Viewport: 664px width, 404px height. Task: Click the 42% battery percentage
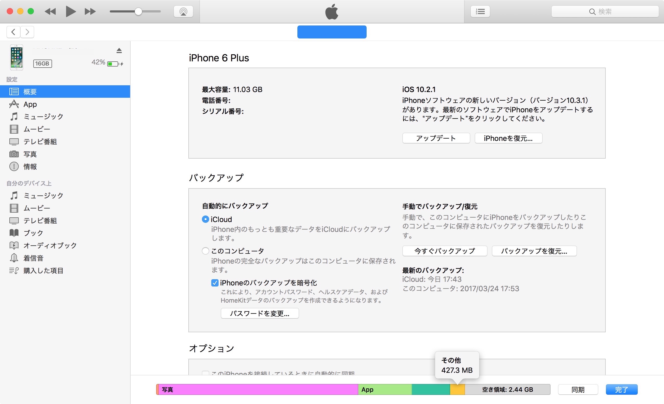pyautogui.click(x=98, y=62)
